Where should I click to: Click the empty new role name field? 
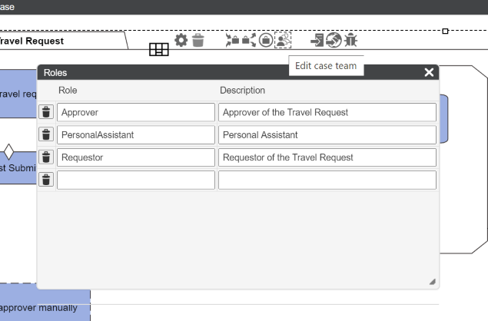pyautogui.click(x=136, y=180)
